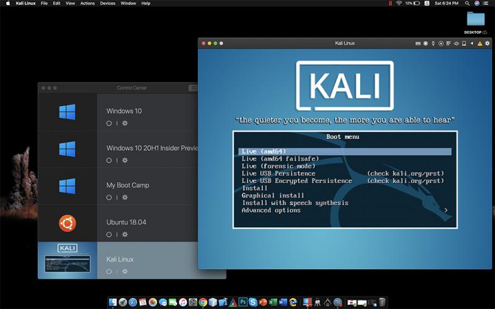Open Notification Center list icon
Screen dimensions: 495x309
tap(486, 3)
